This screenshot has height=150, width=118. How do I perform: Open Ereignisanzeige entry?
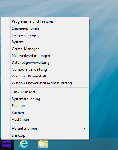(25, 35)
